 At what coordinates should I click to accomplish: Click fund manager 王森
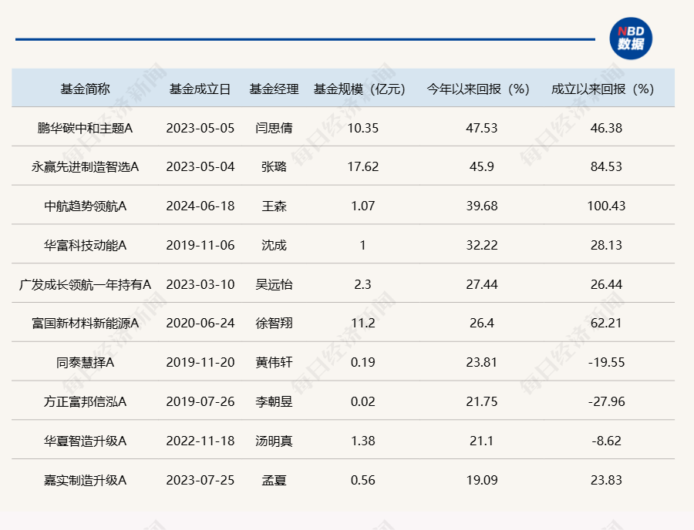click(x=274, y=206)
